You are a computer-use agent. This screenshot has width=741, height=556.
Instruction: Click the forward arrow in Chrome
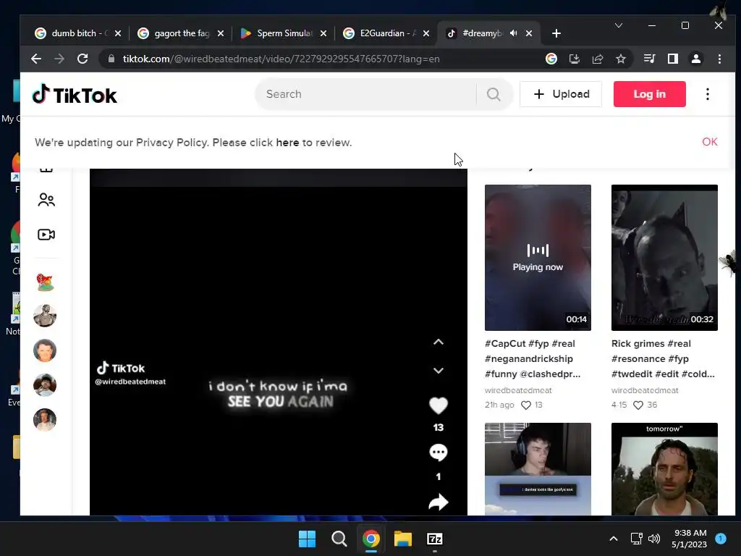pyautogui.click(x=59, y=59)
